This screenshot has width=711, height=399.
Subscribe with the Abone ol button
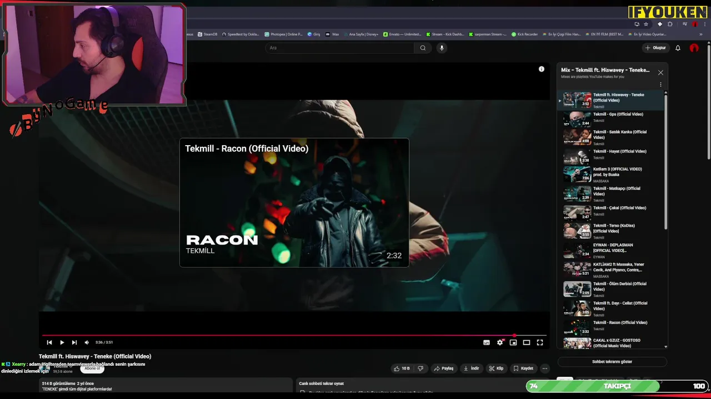pos(92,369)
